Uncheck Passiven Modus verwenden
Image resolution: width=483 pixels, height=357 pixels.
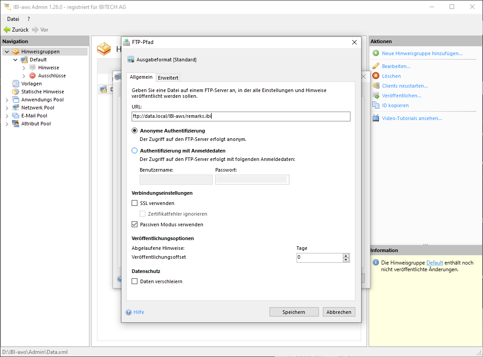click(x=135, y=225)
